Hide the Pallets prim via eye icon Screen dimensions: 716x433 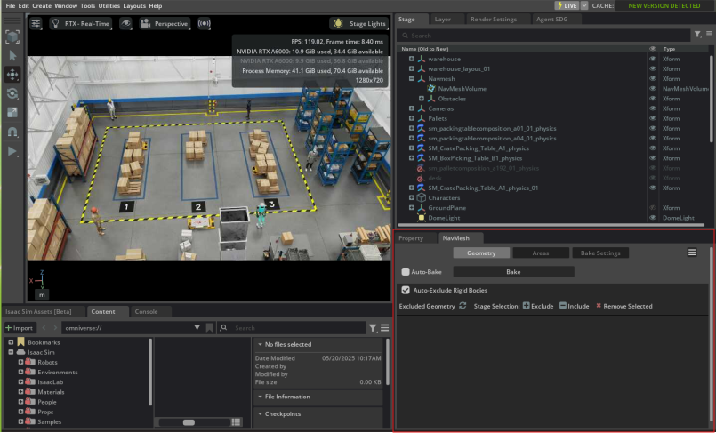coord(653,118)
